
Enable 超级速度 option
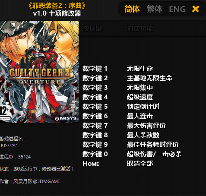[140, 97]
